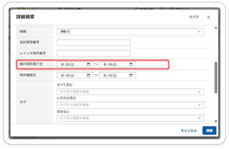Click the dialog's vertical scrollbar thumb
The width and height of the screenshot is (229, 149).
coord(216,77)
